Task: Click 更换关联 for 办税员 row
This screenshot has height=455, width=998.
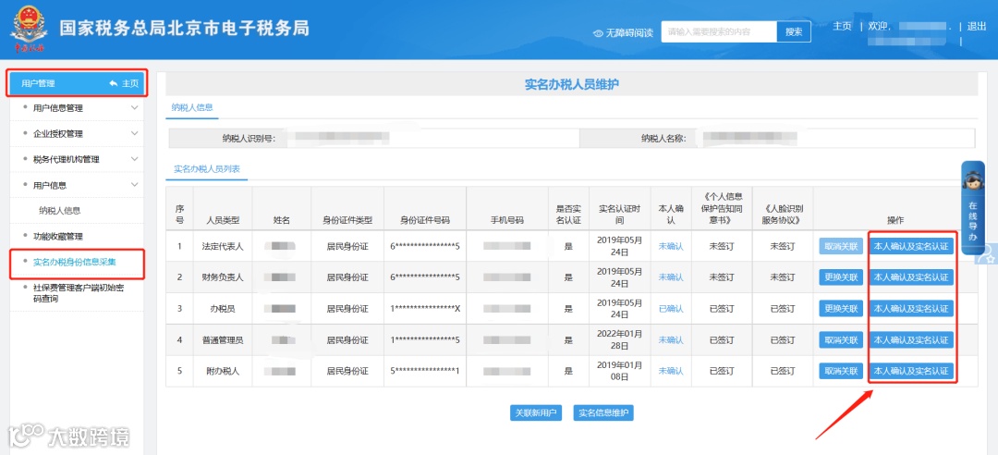Action: coord(841,309)
